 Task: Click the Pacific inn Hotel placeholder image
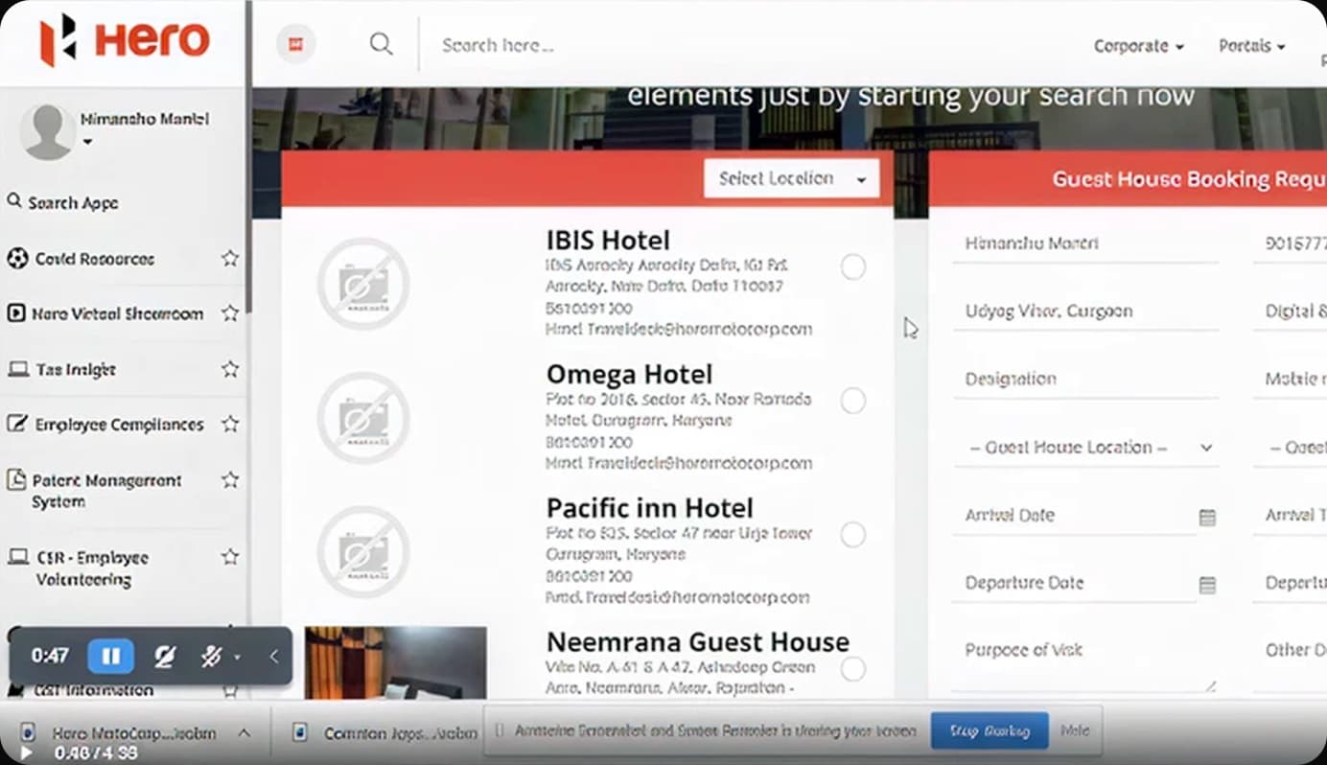coord(363,552)
